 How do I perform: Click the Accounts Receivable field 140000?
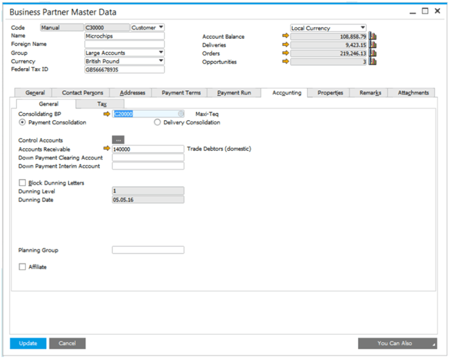tap(148, 149)
